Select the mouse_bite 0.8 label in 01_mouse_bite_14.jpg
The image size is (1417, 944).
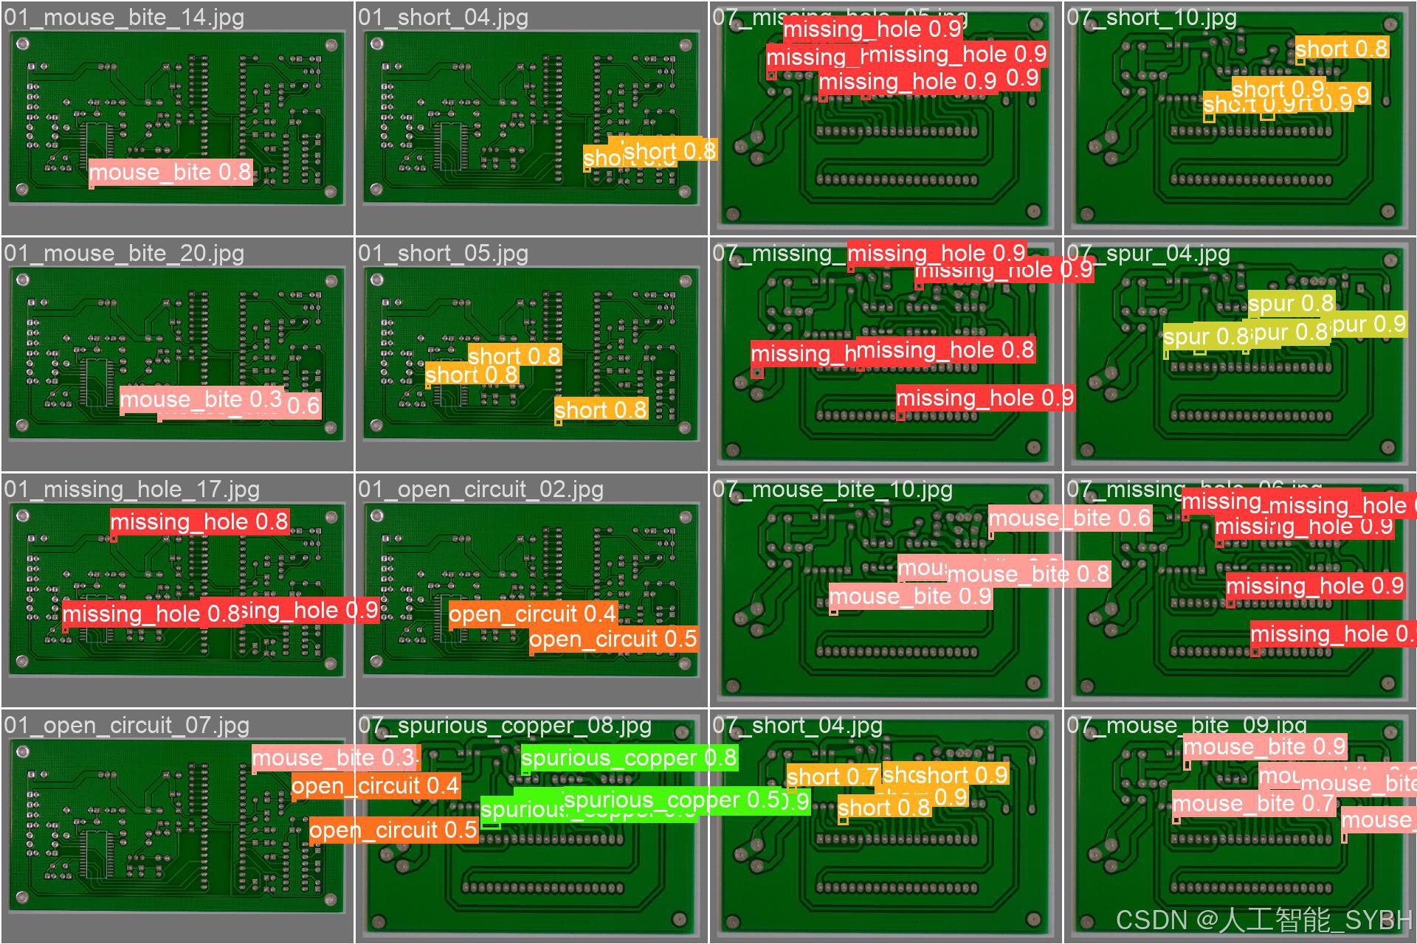pos(170,172)
